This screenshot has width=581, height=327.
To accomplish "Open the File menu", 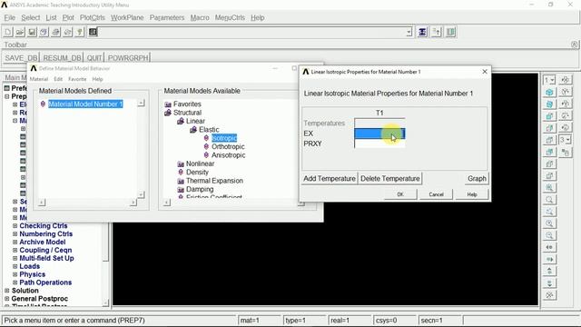I will [x=10, y=17].
